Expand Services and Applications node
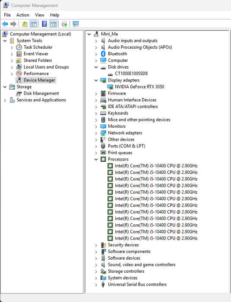This screenshot has width=231, height=302. click(x=5, y=100)
